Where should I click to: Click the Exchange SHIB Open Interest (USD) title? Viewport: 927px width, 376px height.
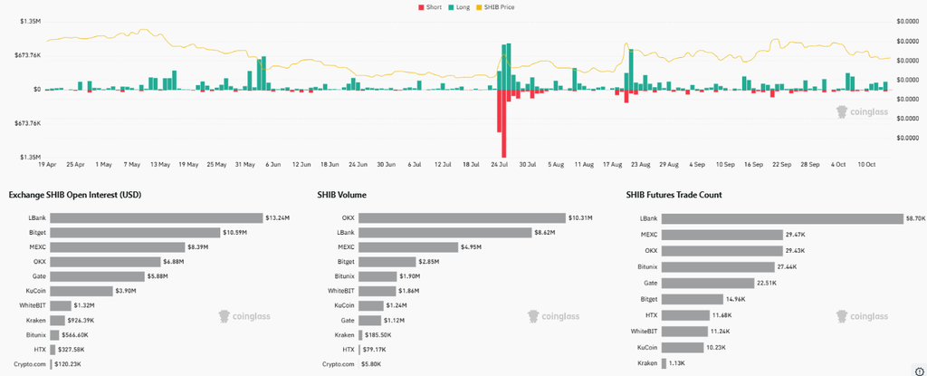pos(75,195)
